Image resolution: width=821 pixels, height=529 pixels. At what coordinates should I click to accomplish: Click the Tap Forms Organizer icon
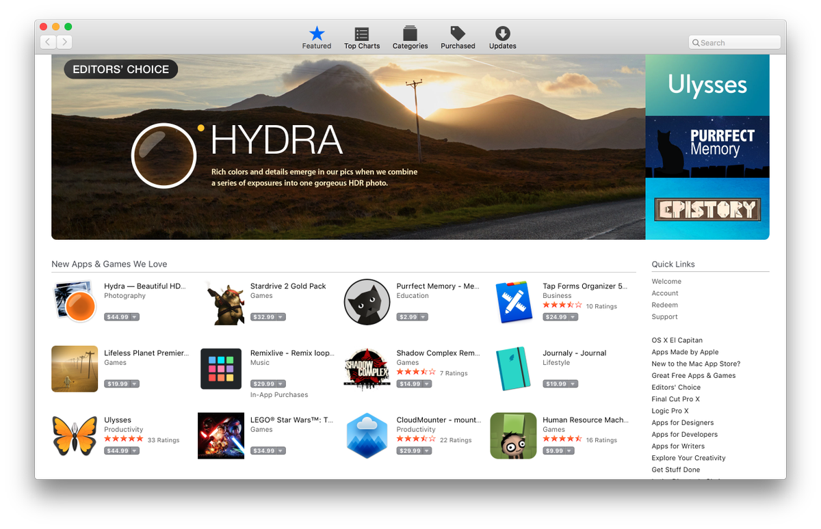click(513, 301)
